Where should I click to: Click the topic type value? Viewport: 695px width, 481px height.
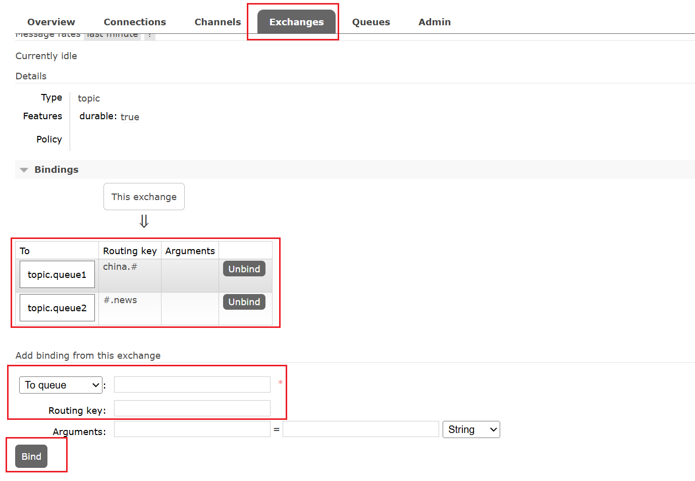89,98
